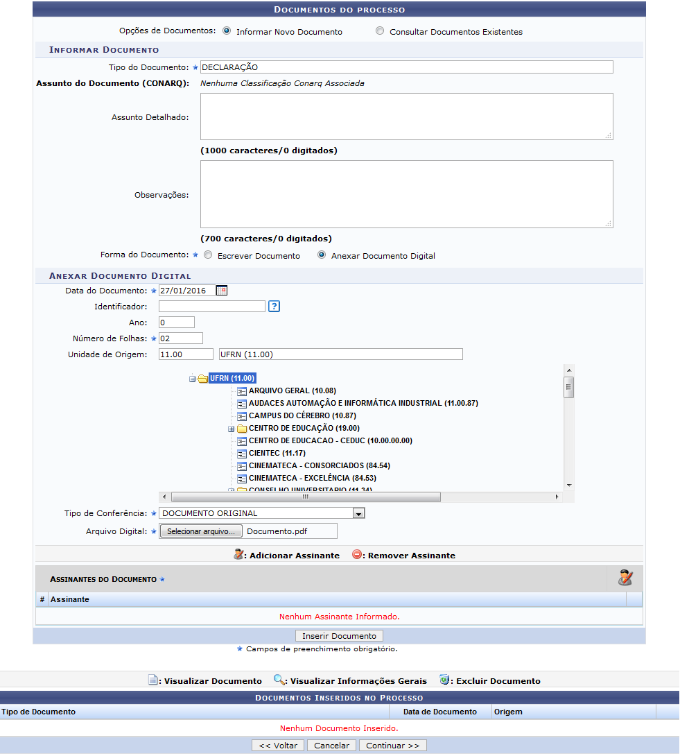
Task: Select CENTRO DE EDUCAÇÃO (19.00) tree item
Action: [304, 428]
